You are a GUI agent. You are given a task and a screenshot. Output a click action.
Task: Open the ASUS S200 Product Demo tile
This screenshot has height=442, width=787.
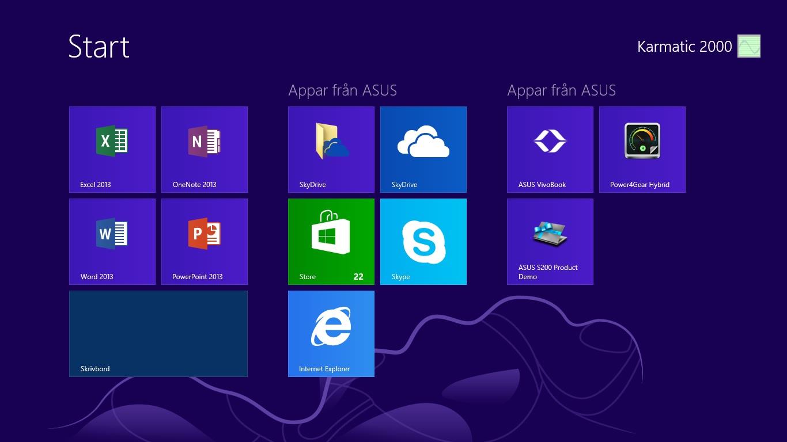[550, 242]
